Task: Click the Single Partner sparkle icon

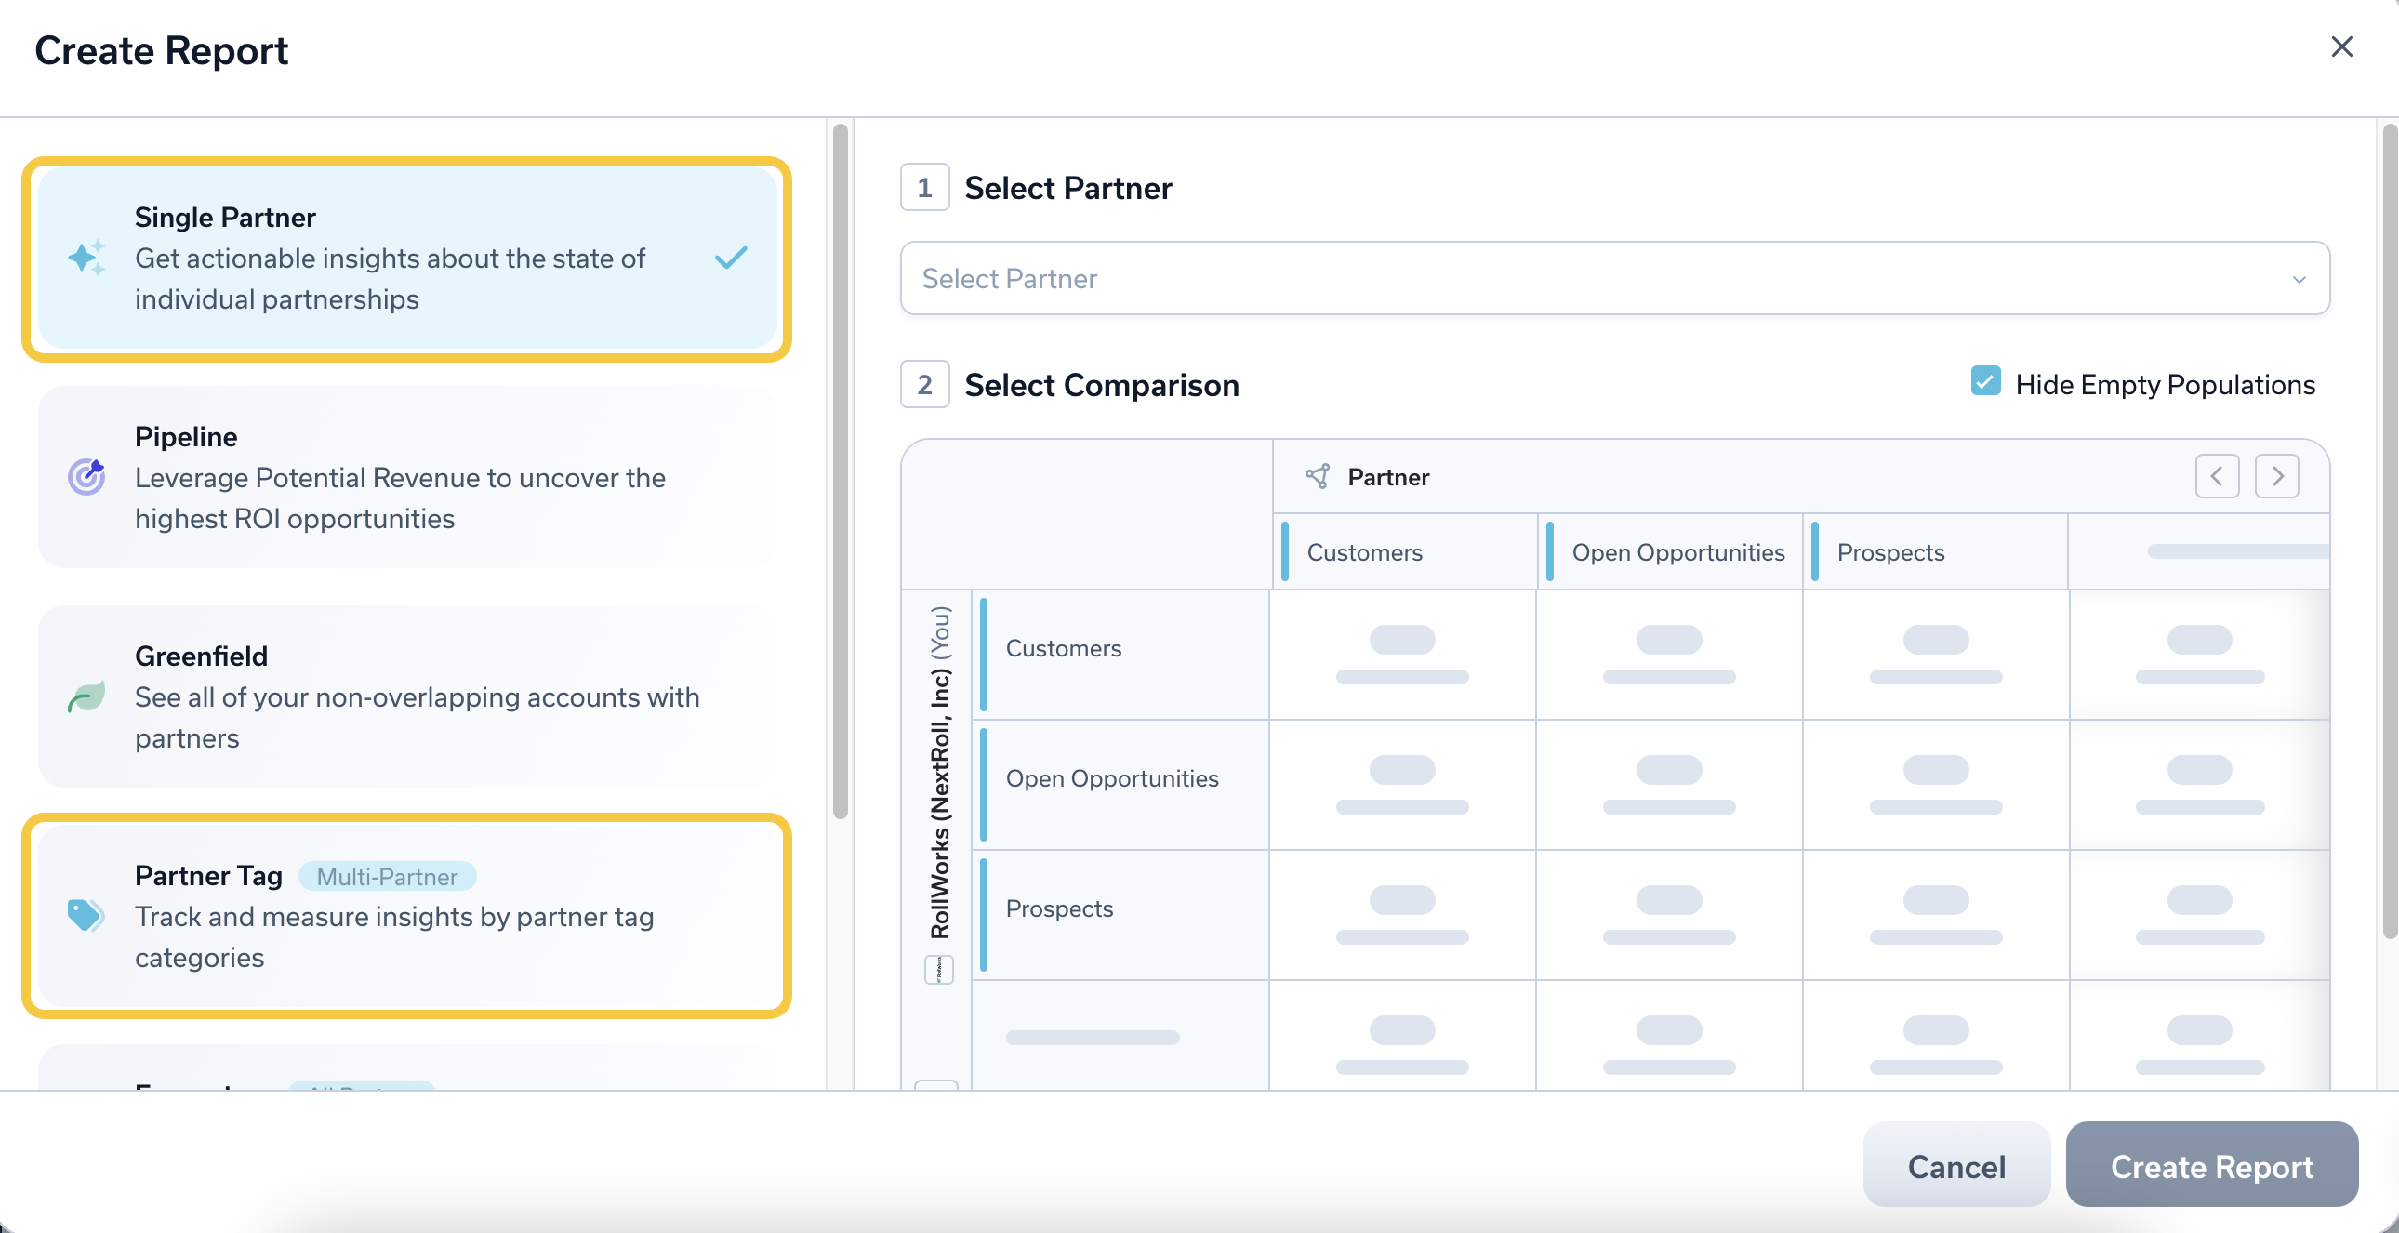Action: 86,258
